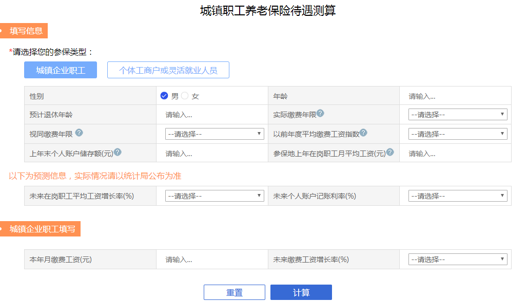Viewport: 527px width, 302px height.
Task: Click the 重置 button
Action: 235,292
